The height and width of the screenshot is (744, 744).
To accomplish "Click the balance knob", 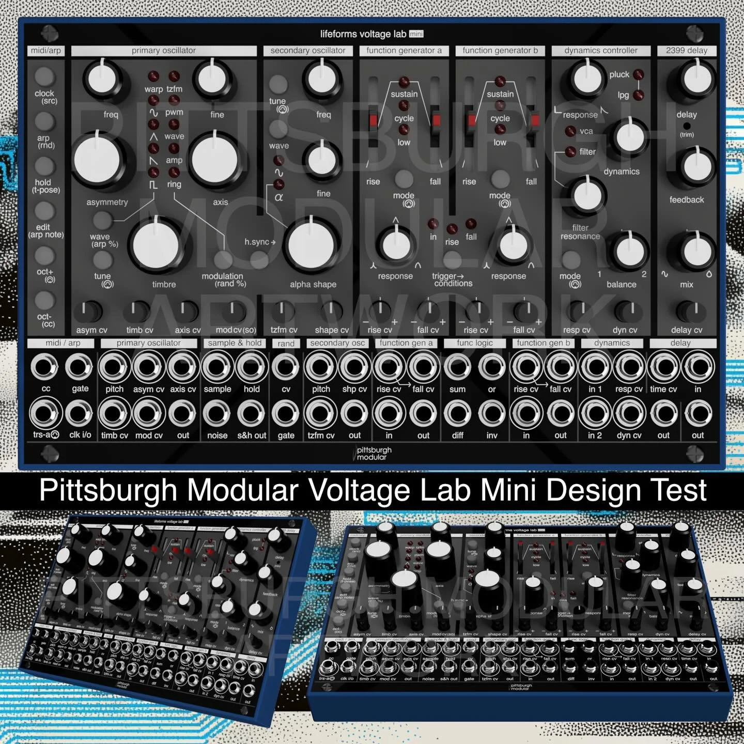I will [629, 251].
